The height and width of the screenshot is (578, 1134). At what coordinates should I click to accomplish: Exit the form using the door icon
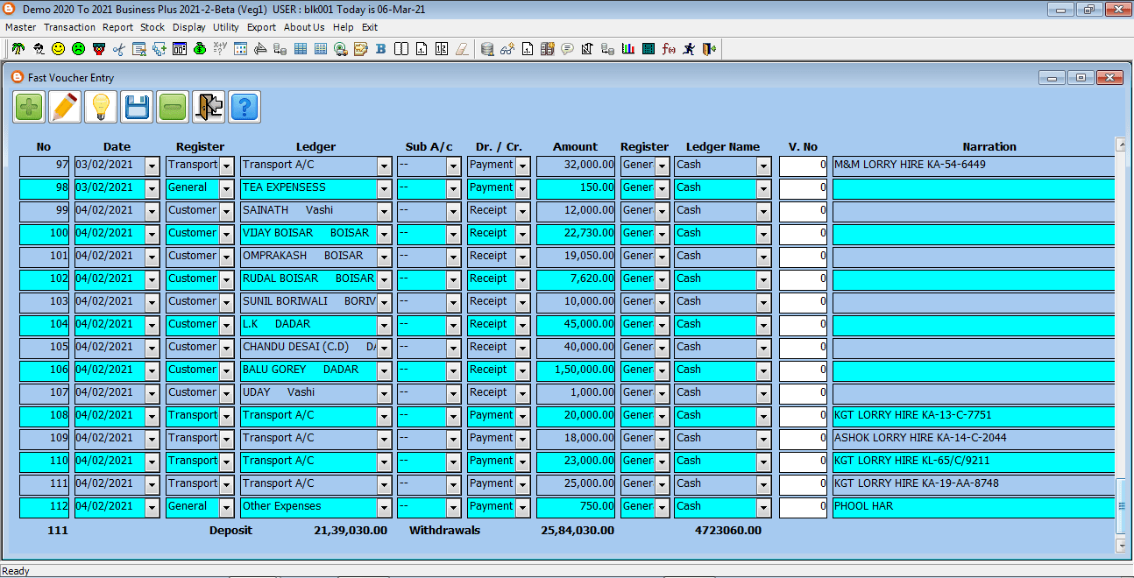(x=209, y=107)
